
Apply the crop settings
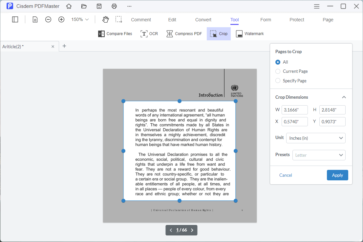[337, 175]
